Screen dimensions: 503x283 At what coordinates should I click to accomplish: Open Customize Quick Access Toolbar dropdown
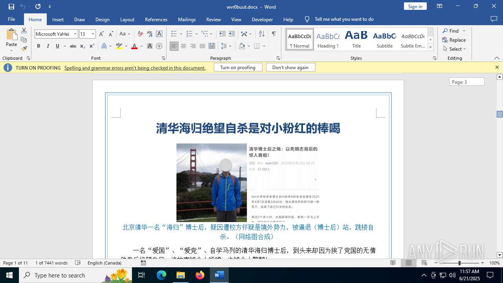(50, 7)
